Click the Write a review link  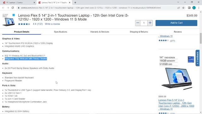(52, 24)
